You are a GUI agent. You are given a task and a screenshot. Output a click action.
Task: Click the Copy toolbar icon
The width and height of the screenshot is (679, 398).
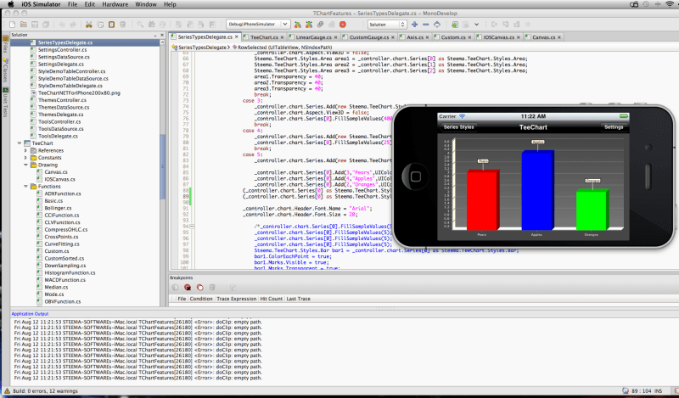(100, 25)
